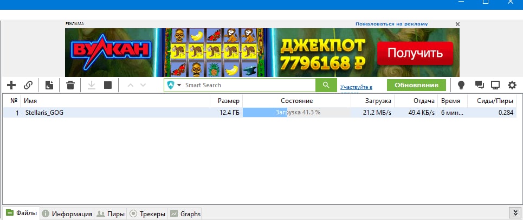Click the green magnifier search button

click(x=326, y=85)
